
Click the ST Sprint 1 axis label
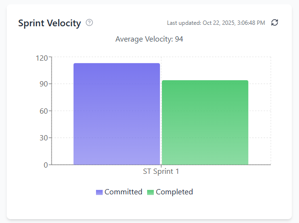point(161,171)
